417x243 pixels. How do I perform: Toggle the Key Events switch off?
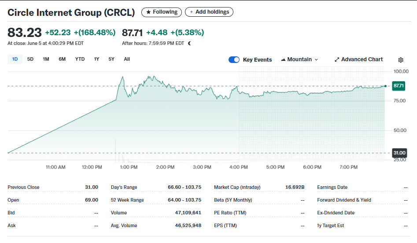(234, 59)
